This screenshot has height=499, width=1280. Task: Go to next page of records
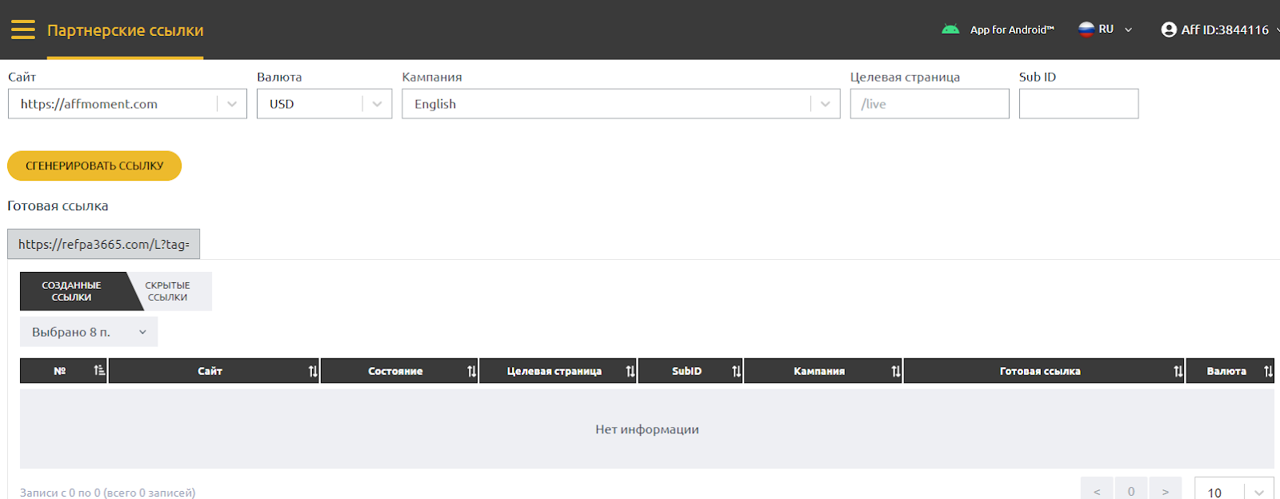point(1165,490)
